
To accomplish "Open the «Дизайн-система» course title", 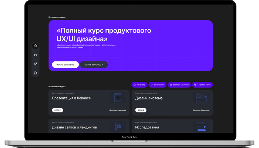I will point(149,98).
